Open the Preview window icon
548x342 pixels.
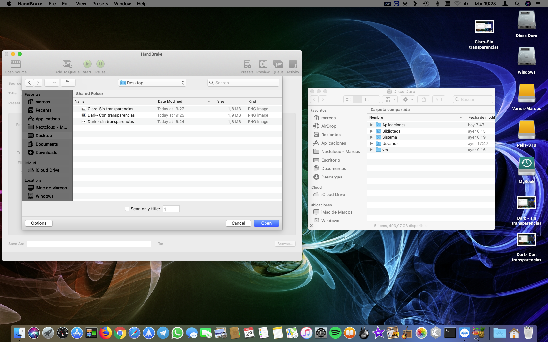(x=263, y=64)
